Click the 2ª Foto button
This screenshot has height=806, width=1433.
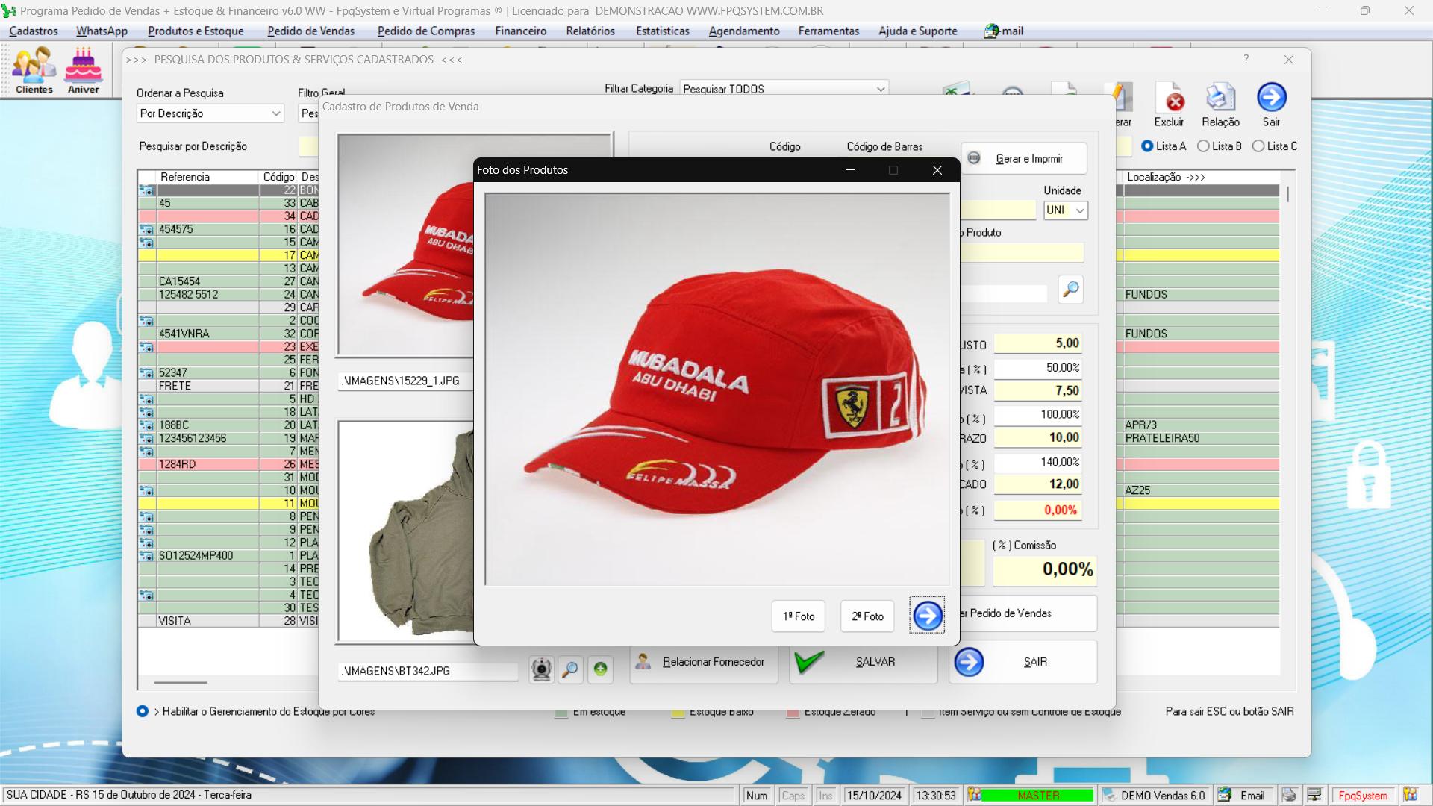coord(867,616)
